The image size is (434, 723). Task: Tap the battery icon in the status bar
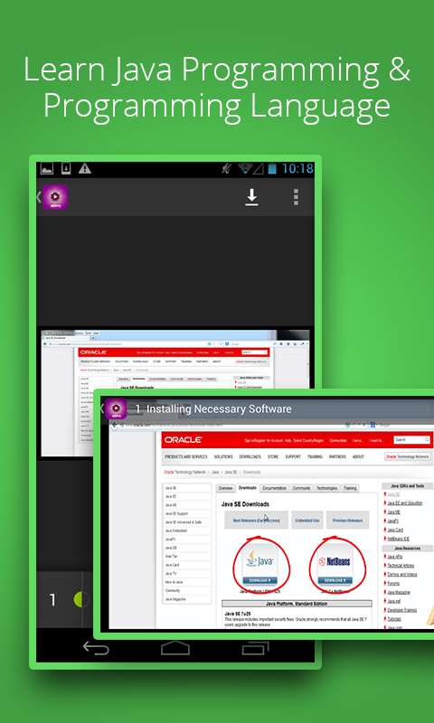click(x=272, y=168)
